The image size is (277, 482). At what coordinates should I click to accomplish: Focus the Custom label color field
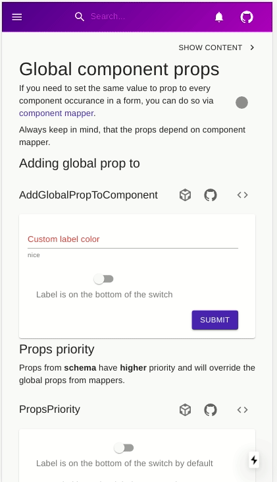coord(133,239)
